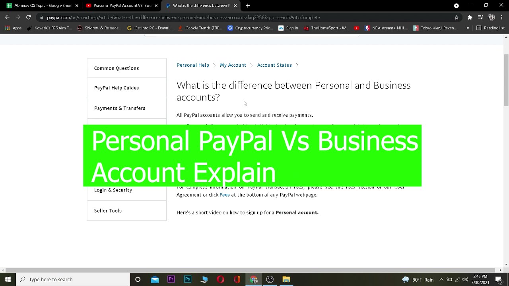Screen dimensions: 509x286
Task: Open volume speaker tray icon
Action: [x=465, y=280]
